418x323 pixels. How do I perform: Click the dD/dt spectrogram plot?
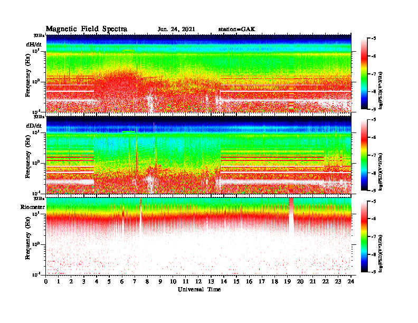199,155
